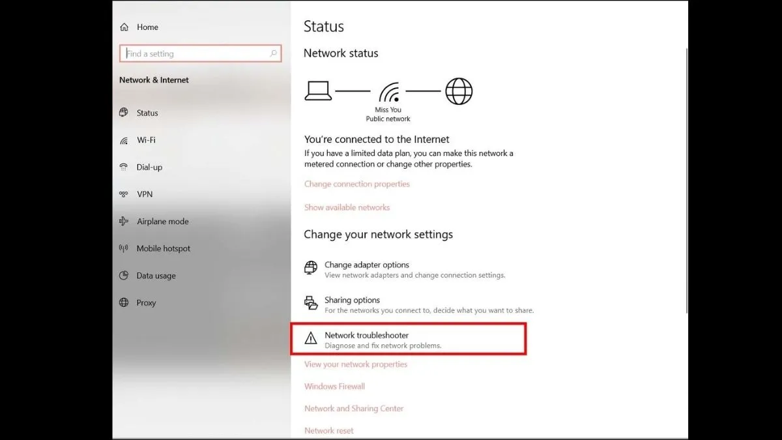Viewport: 782px width, 440px height.
Task: Open VPN settings via its icon
Action: 124,194
